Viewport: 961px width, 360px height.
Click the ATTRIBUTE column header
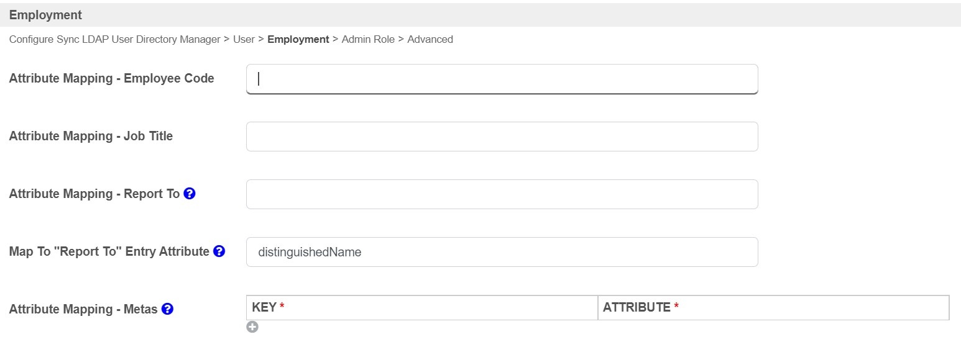637,307
